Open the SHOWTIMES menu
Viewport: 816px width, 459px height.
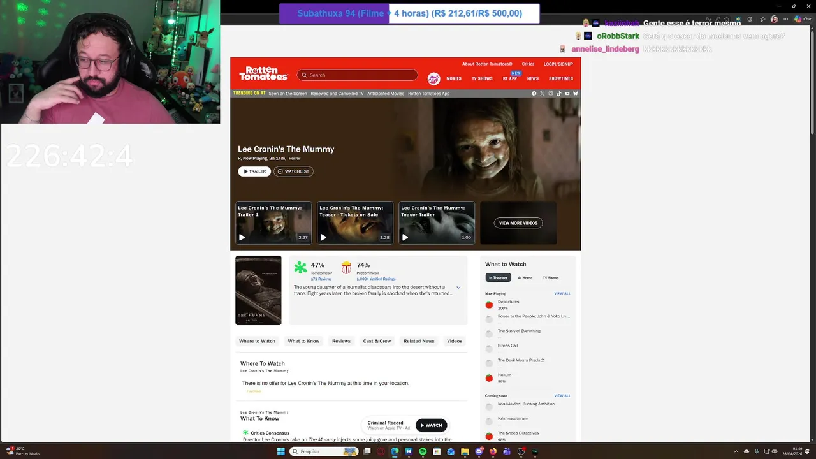[561, 78]
